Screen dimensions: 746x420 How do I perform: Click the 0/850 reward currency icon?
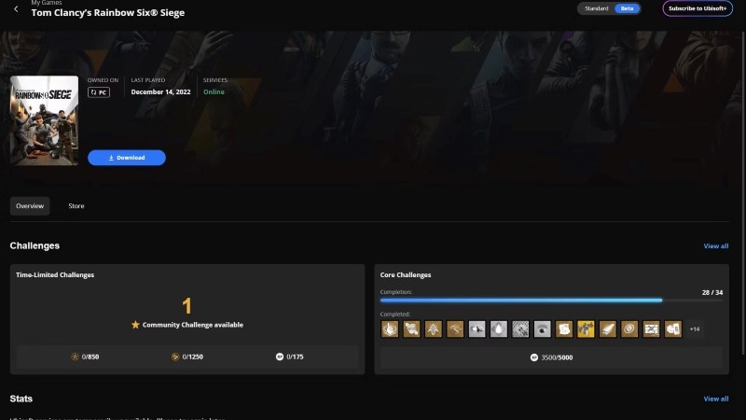coord(75,357)
